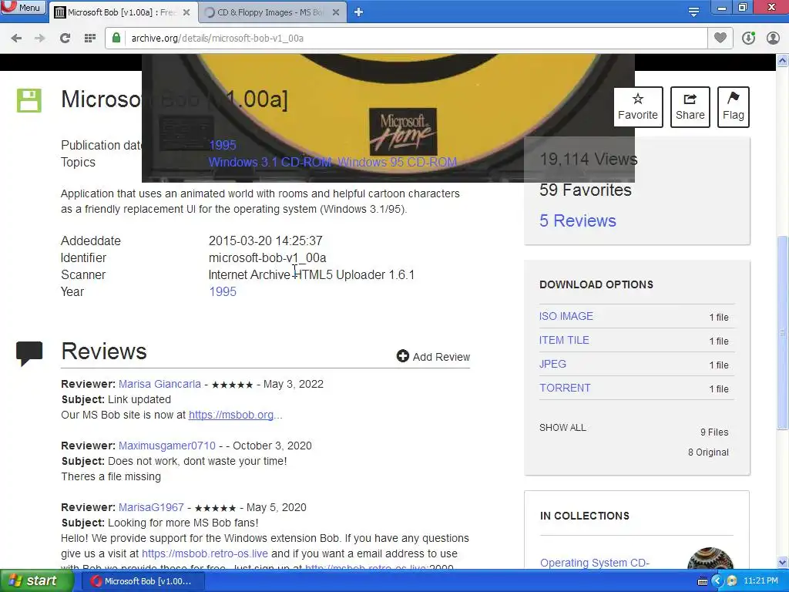Click the page scrollbar down arrow

pos(782,562)
